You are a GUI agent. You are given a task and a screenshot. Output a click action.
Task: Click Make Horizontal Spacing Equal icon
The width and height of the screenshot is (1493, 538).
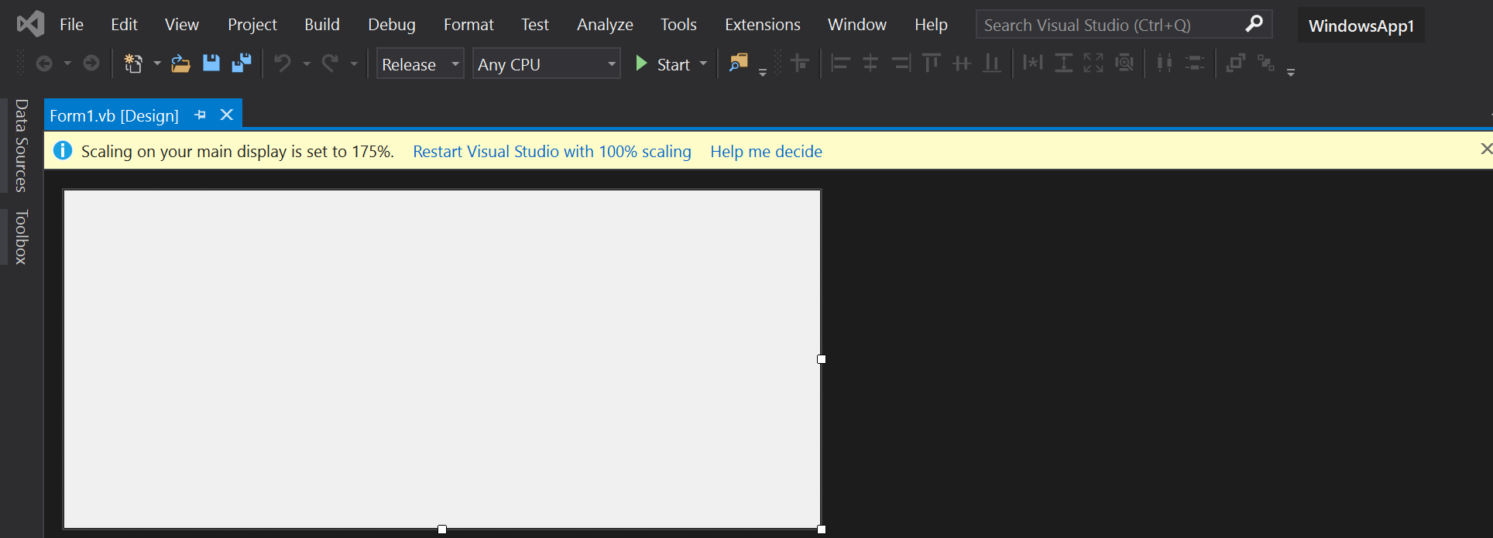(1164, 63)
